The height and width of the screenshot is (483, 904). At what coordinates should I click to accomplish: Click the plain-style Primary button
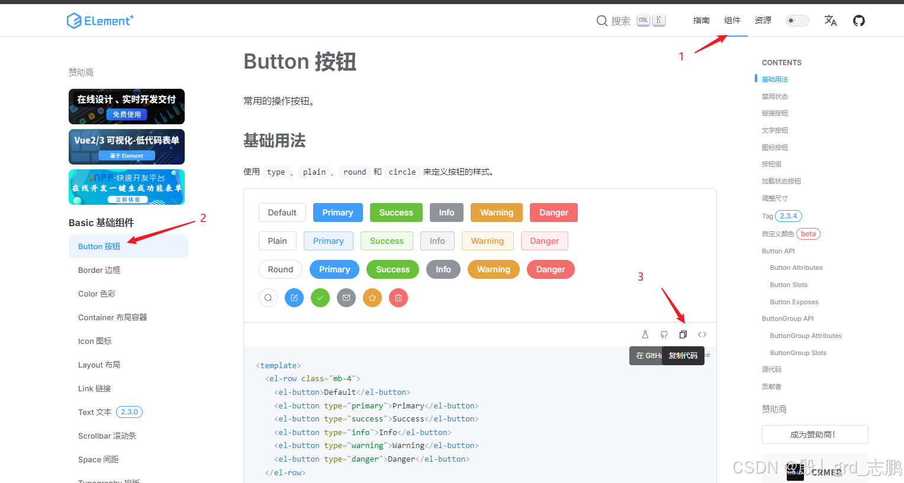tap(329, 241)
